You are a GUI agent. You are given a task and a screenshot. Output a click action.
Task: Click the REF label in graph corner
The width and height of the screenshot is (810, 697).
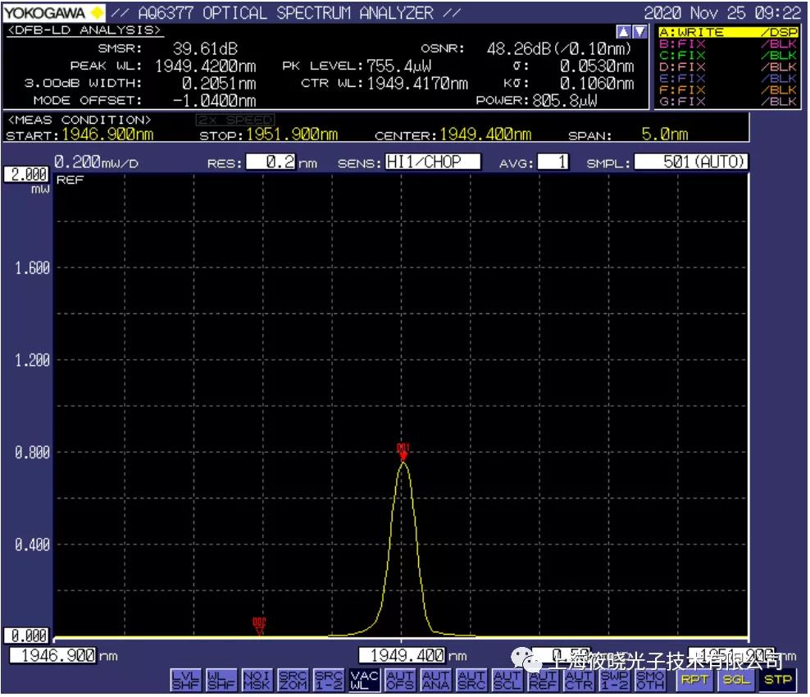point(70,180)
